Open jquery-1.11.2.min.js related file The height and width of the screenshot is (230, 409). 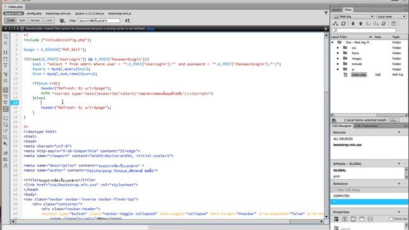[x=89, y=13]
